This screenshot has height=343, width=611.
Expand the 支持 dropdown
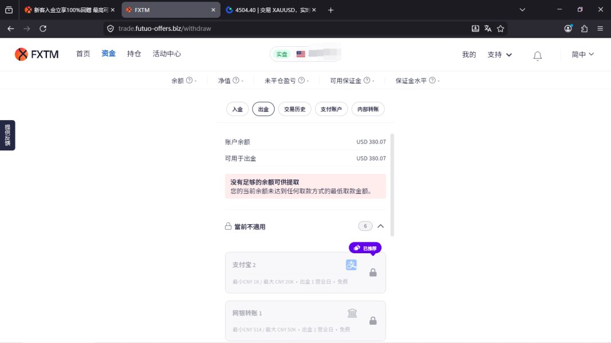pos(499,54)
